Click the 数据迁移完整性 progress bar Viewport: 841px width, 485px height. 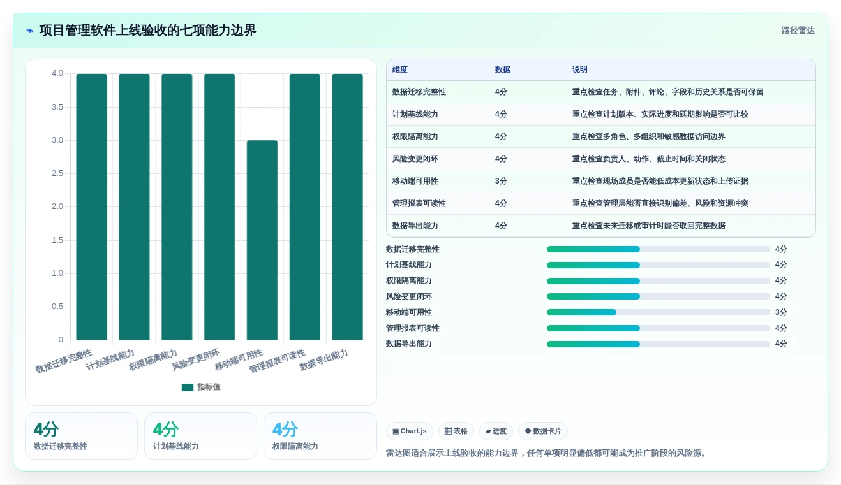click(x=659, y=249)
